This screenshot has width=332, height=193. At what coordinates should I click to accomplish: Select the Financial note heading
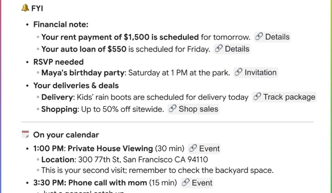coord(61,25)
